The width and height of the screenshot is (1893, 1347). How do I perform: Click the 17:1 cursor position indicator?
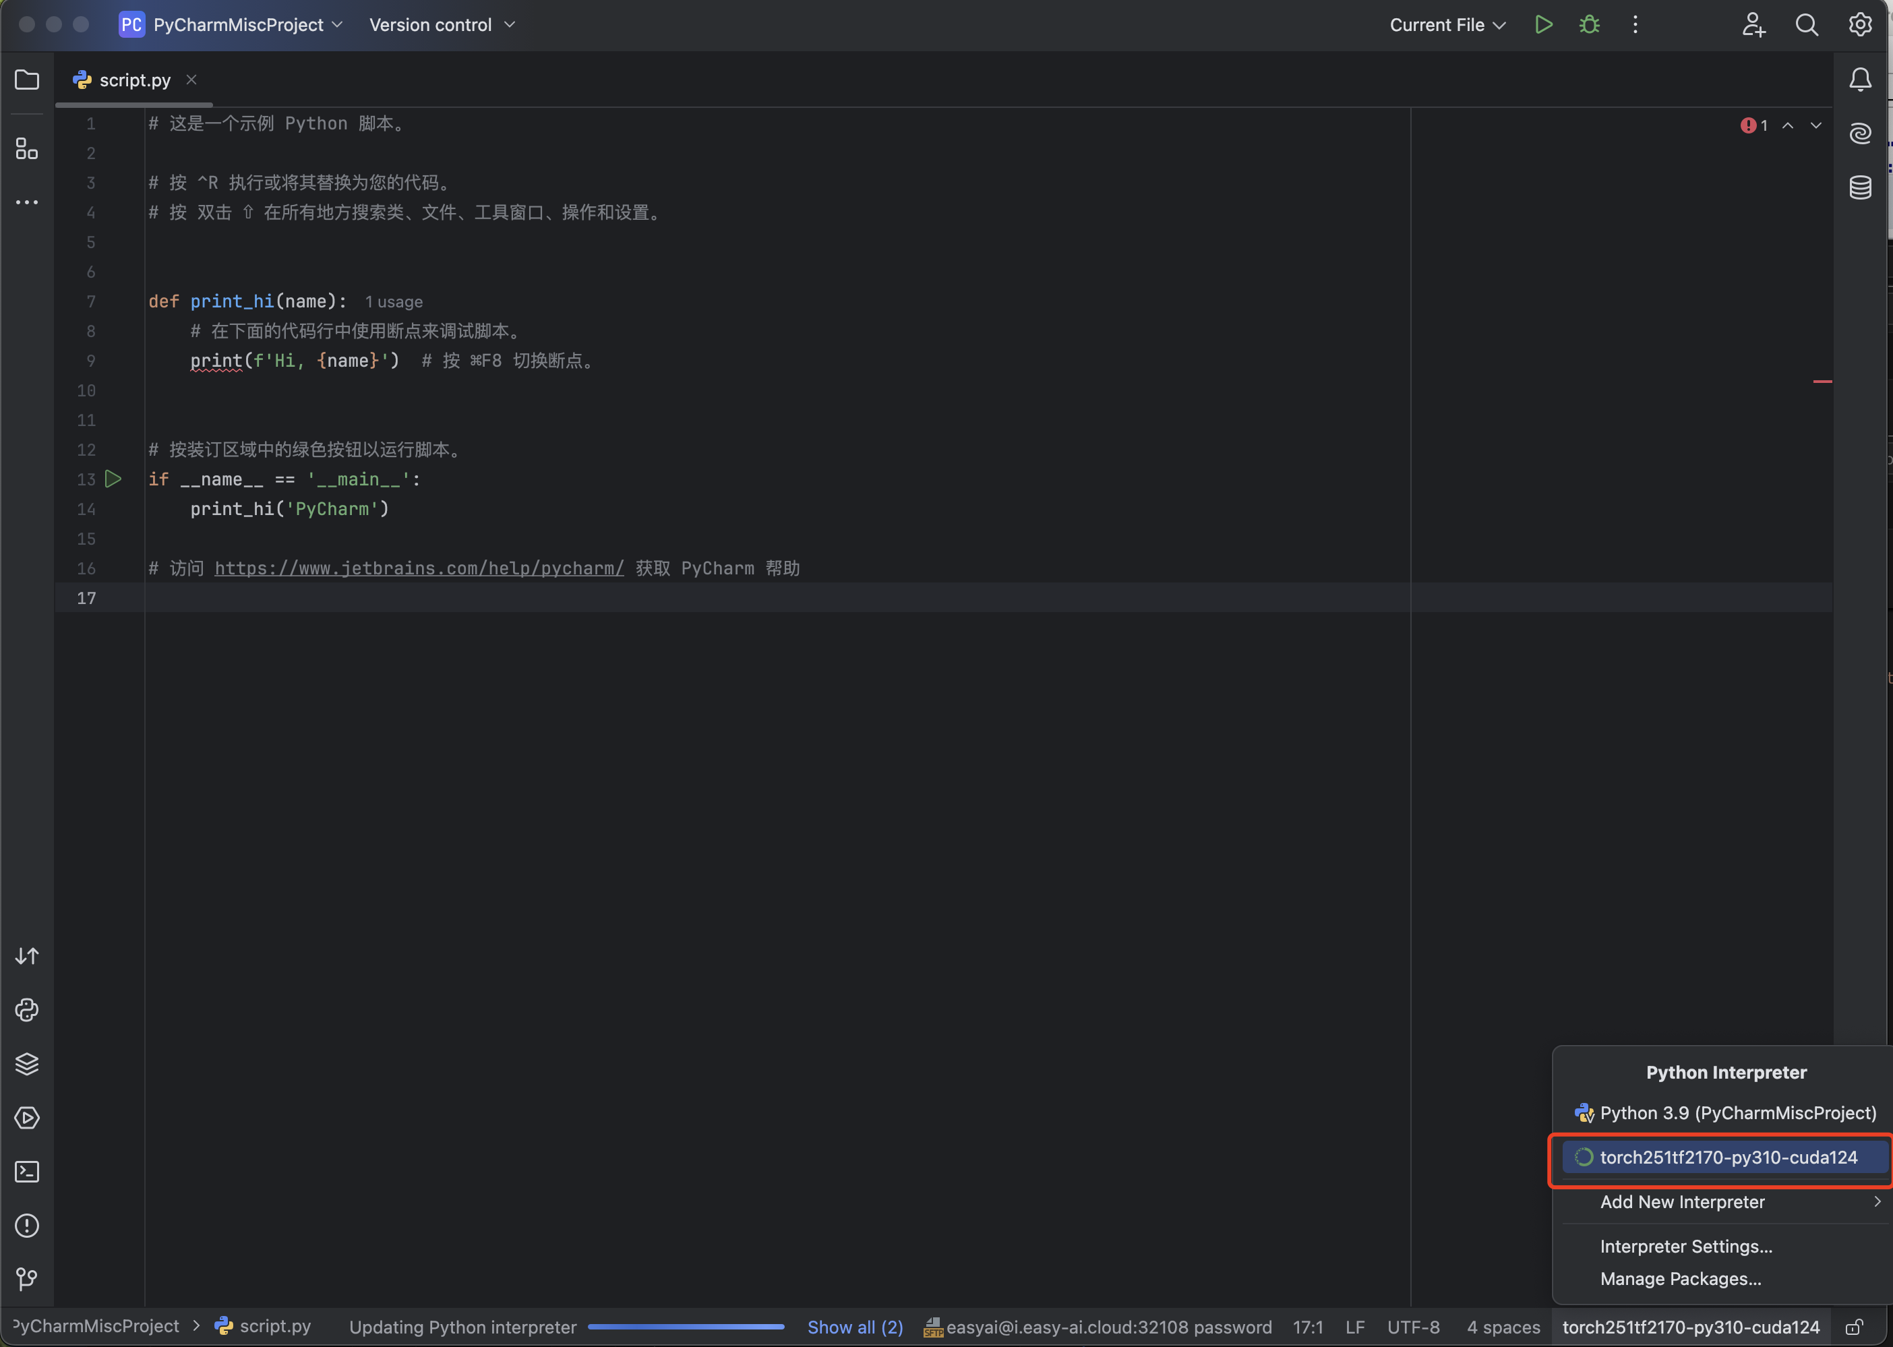tap(1308, 1327)
